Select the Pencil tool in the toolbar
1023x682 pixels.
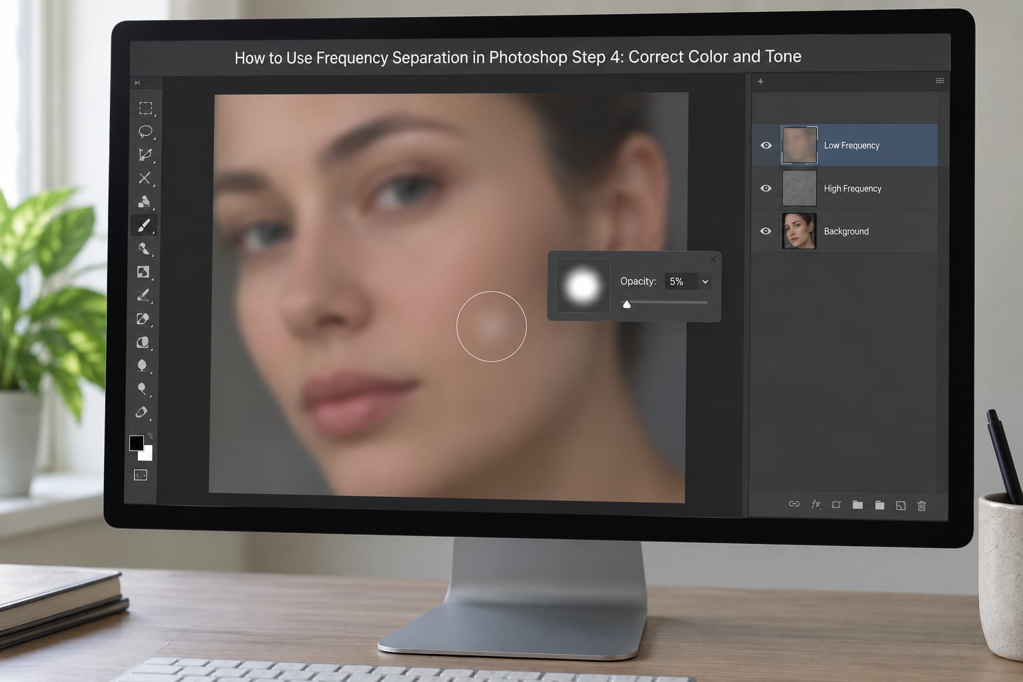pos(143,295)
